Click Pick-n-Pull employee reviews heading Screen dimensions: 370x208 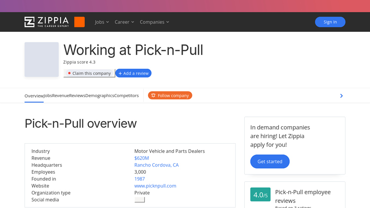(303, 196)
